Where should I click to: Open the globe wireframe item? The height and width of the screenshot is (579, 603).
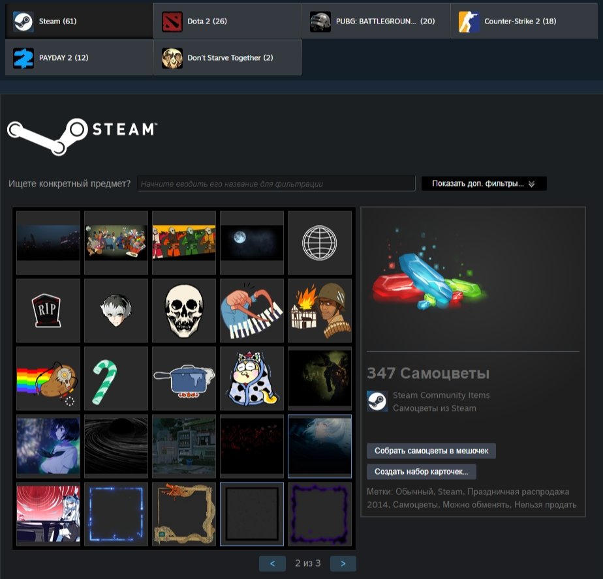319,242
